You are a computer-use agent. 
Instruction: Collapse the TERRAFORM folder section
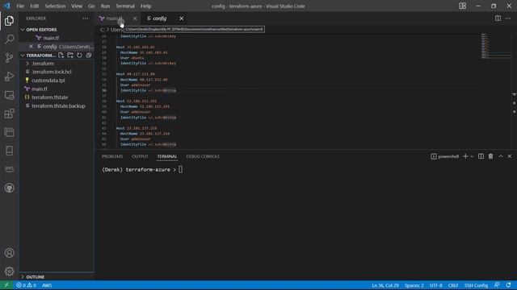tap(38, 56)
